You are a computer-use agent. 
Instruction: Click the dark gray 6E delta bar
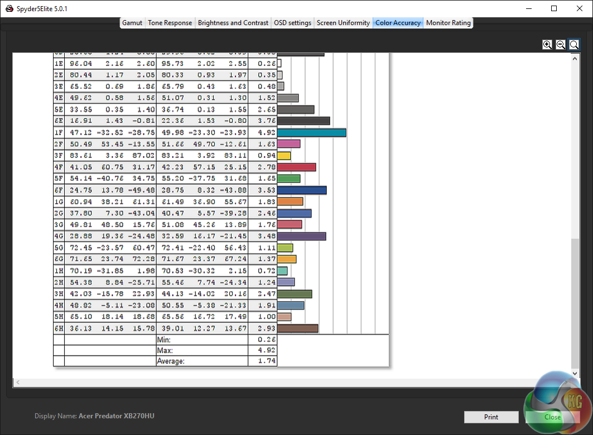(x=303, y=121)
